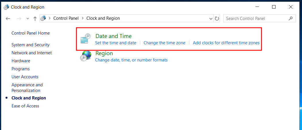Open Change the time zone link
Screen dimensions: 302x130
[x=164, y=43]
